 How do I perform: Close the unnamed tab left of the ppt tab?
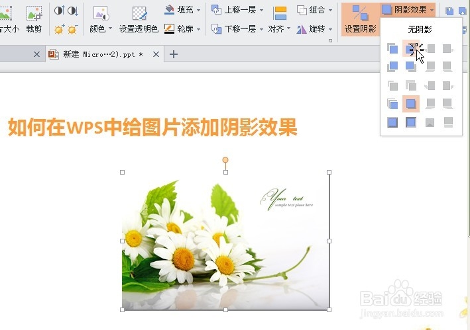tap(36, 54)
